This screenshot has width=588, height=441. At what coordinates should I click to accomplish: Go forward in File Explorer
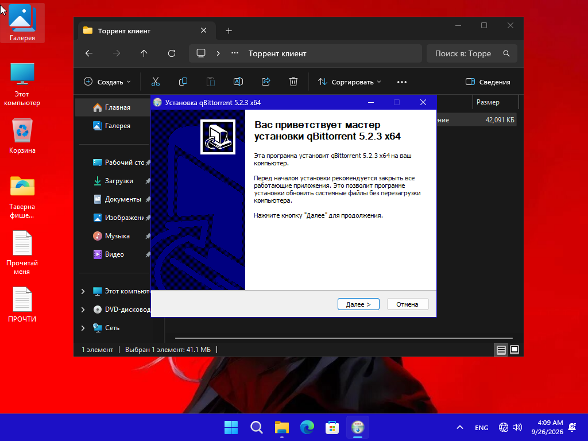(117, 53)
